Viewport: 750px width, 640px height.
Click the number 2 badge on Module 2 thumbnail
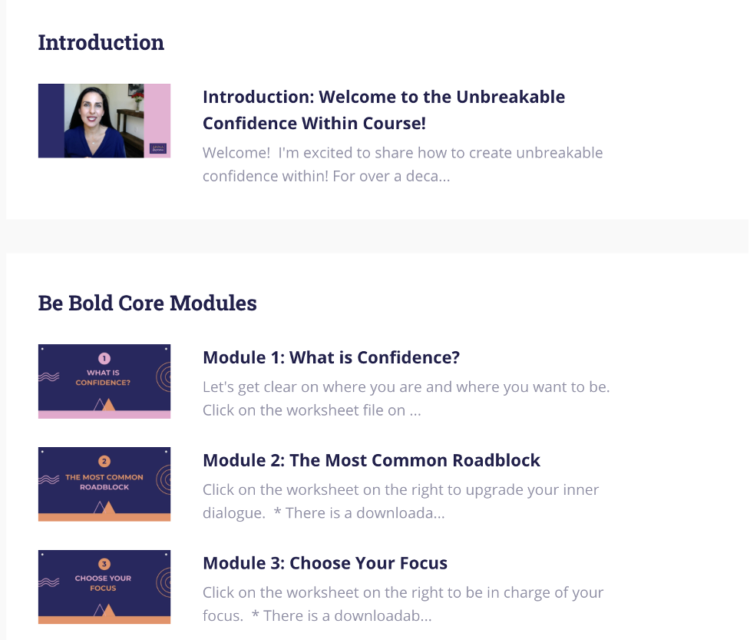point(104,462)
